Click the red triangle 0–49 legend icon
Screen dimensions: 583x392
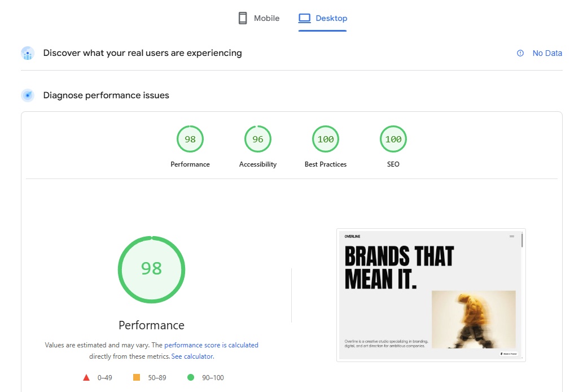click(x=86, y=377)
